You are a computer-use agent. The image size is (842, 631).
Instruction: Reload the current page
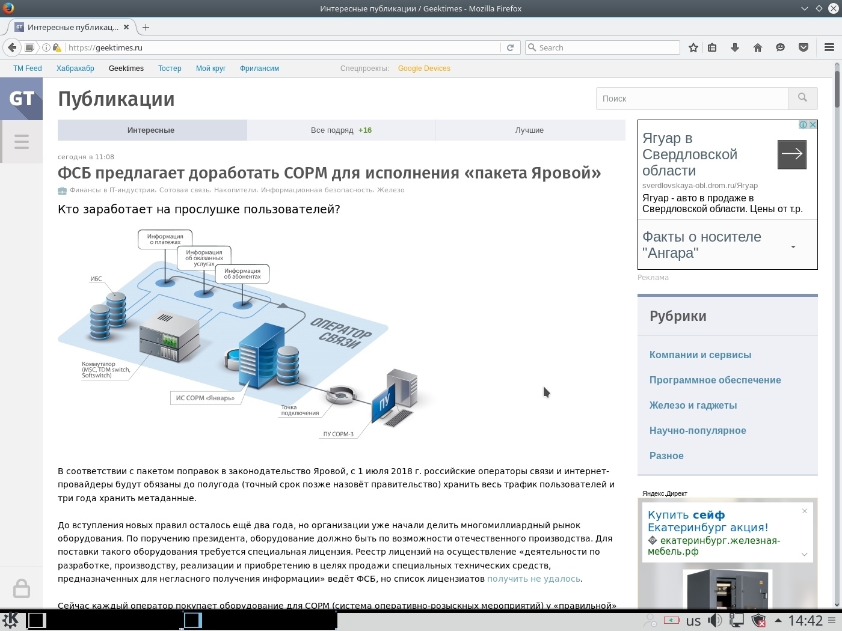510,47
